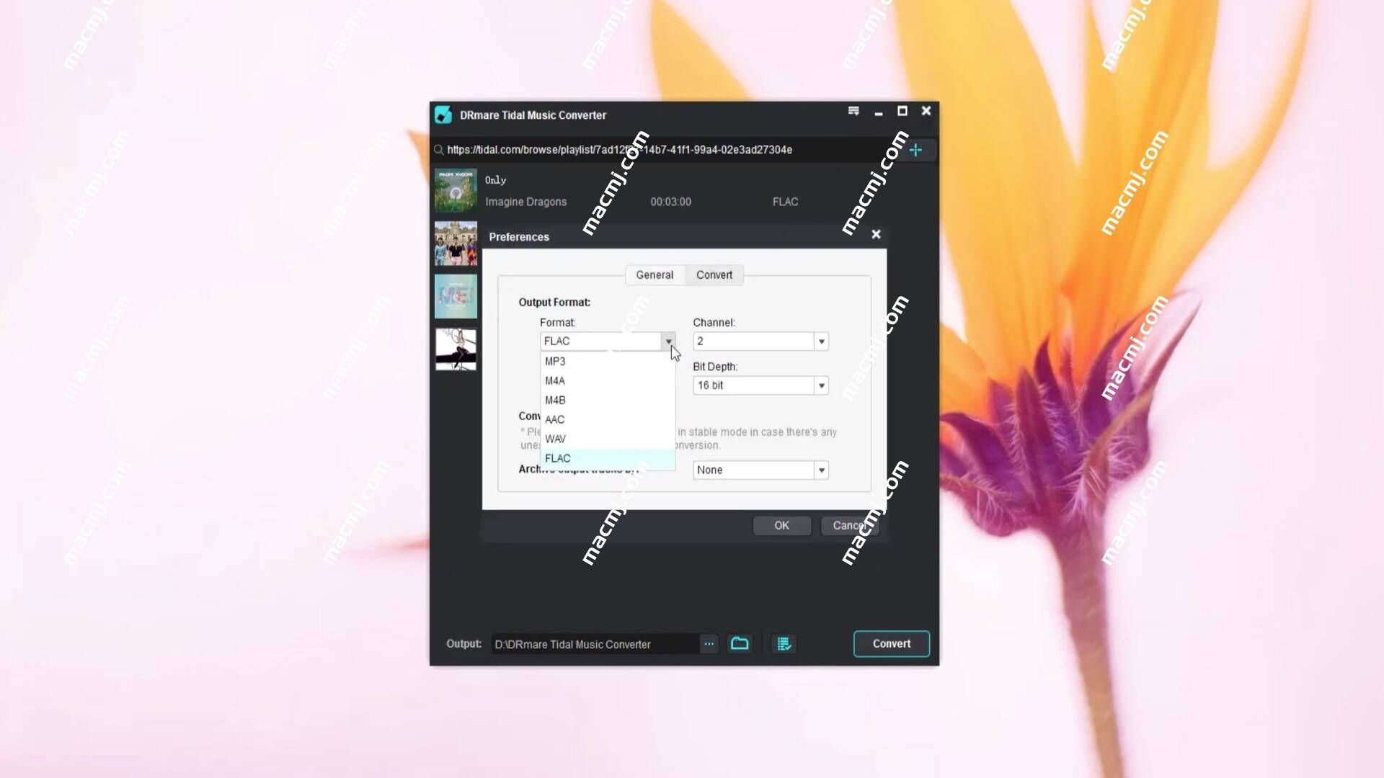The image size is (1384, 778).
Task: Open the Channel dropdown
Action: tap(760, 341)
